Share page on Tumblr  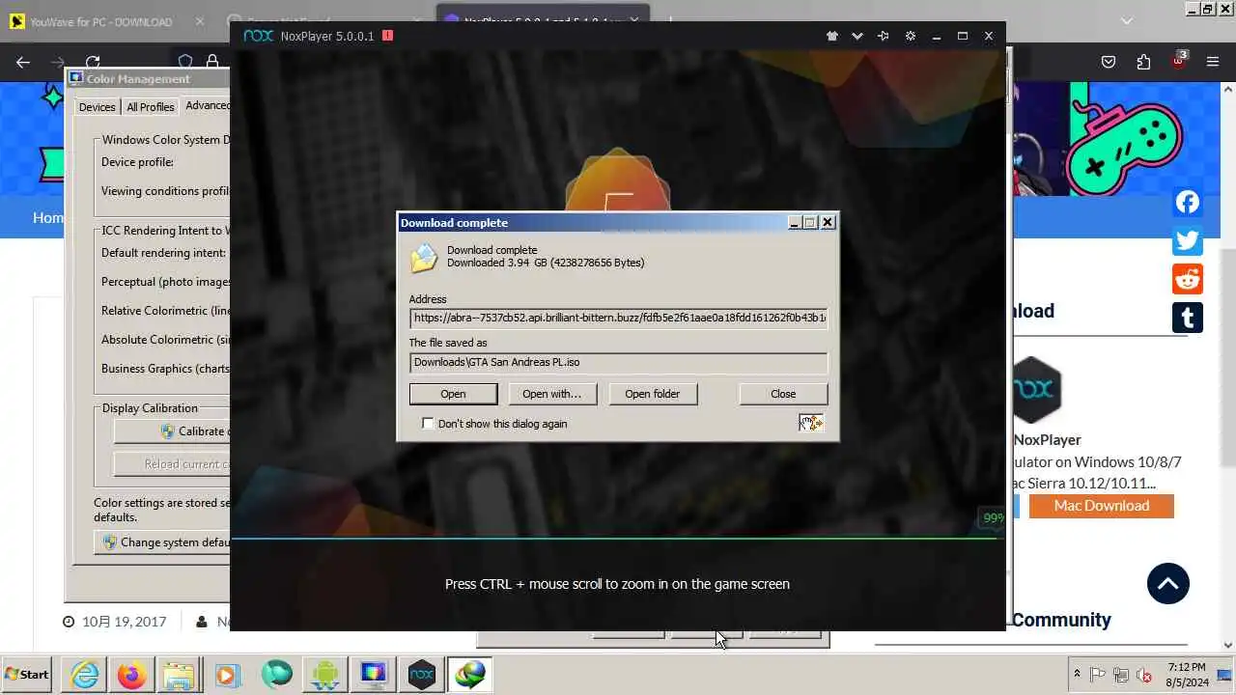coord(1188,318)
